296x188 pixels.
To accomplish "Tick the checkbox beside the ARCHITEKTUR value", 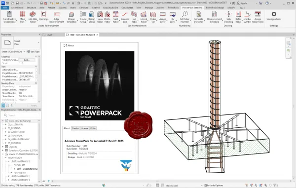I will point(36,73).
